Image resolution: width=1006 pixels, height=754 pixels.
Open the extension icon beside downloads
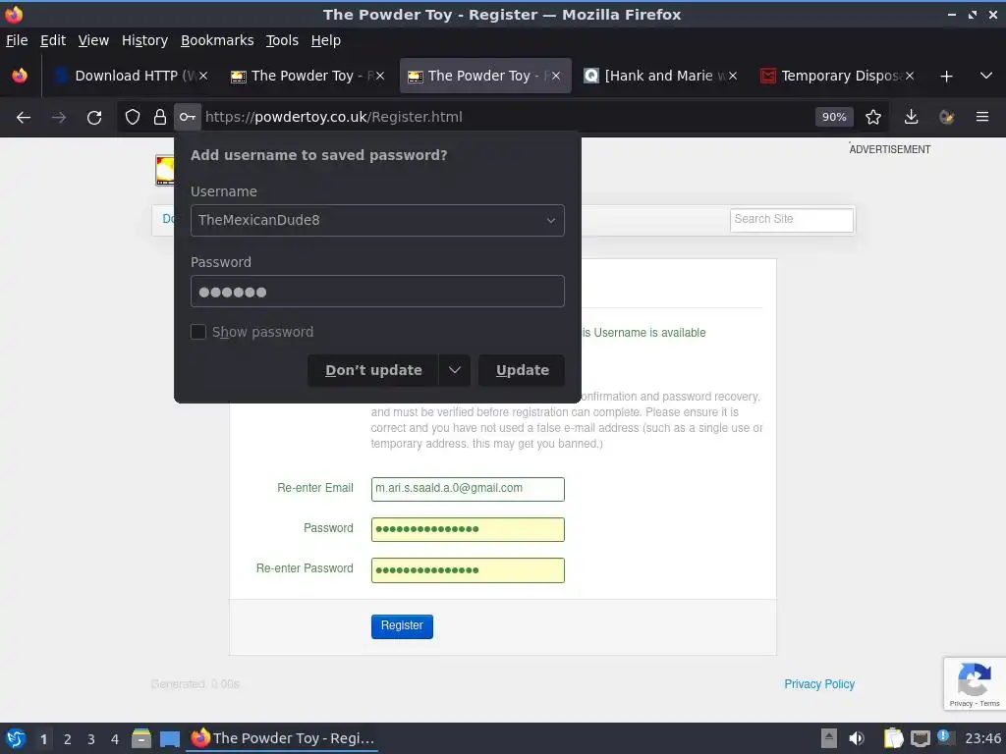946,117
